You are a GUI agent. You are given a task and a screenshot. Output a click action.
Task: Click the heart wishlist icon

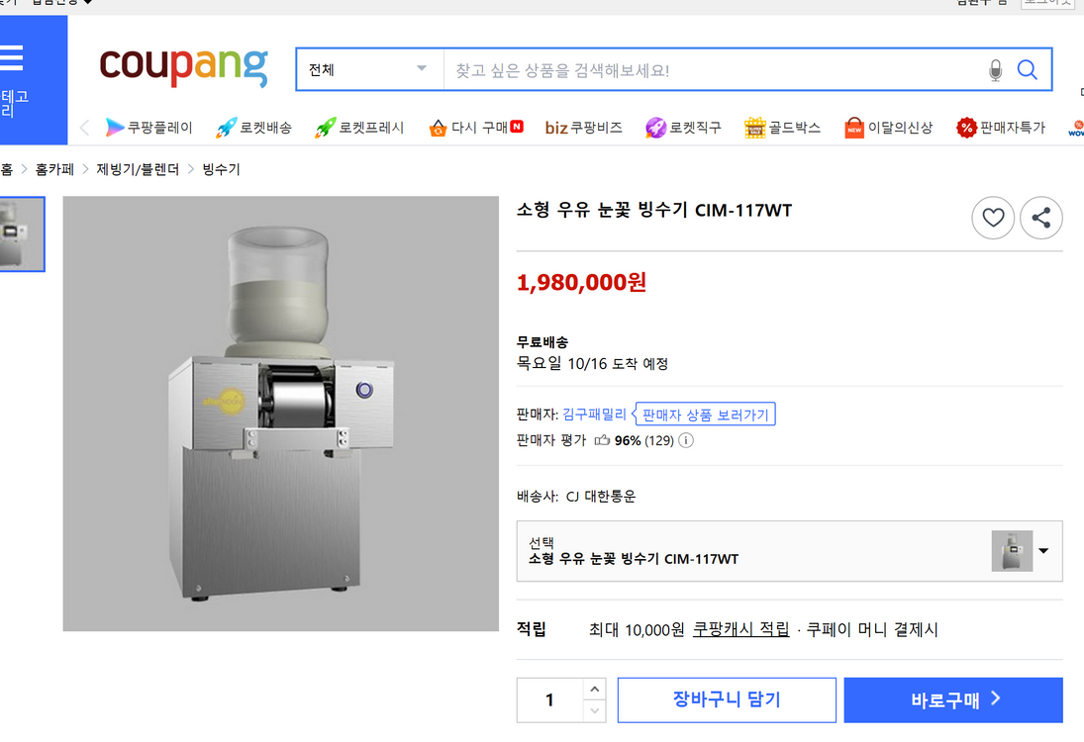[x=993, y=219]
